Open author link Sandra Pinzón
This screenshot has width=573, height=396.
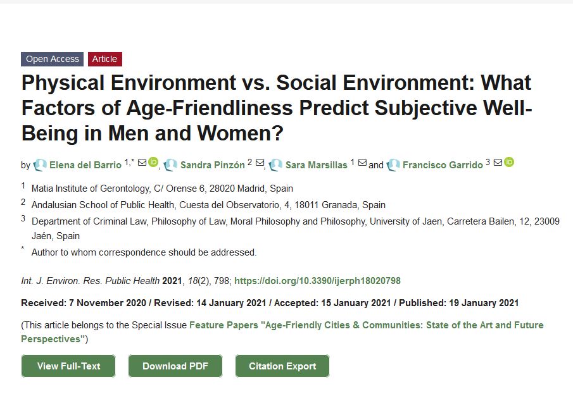pos(212,165)
